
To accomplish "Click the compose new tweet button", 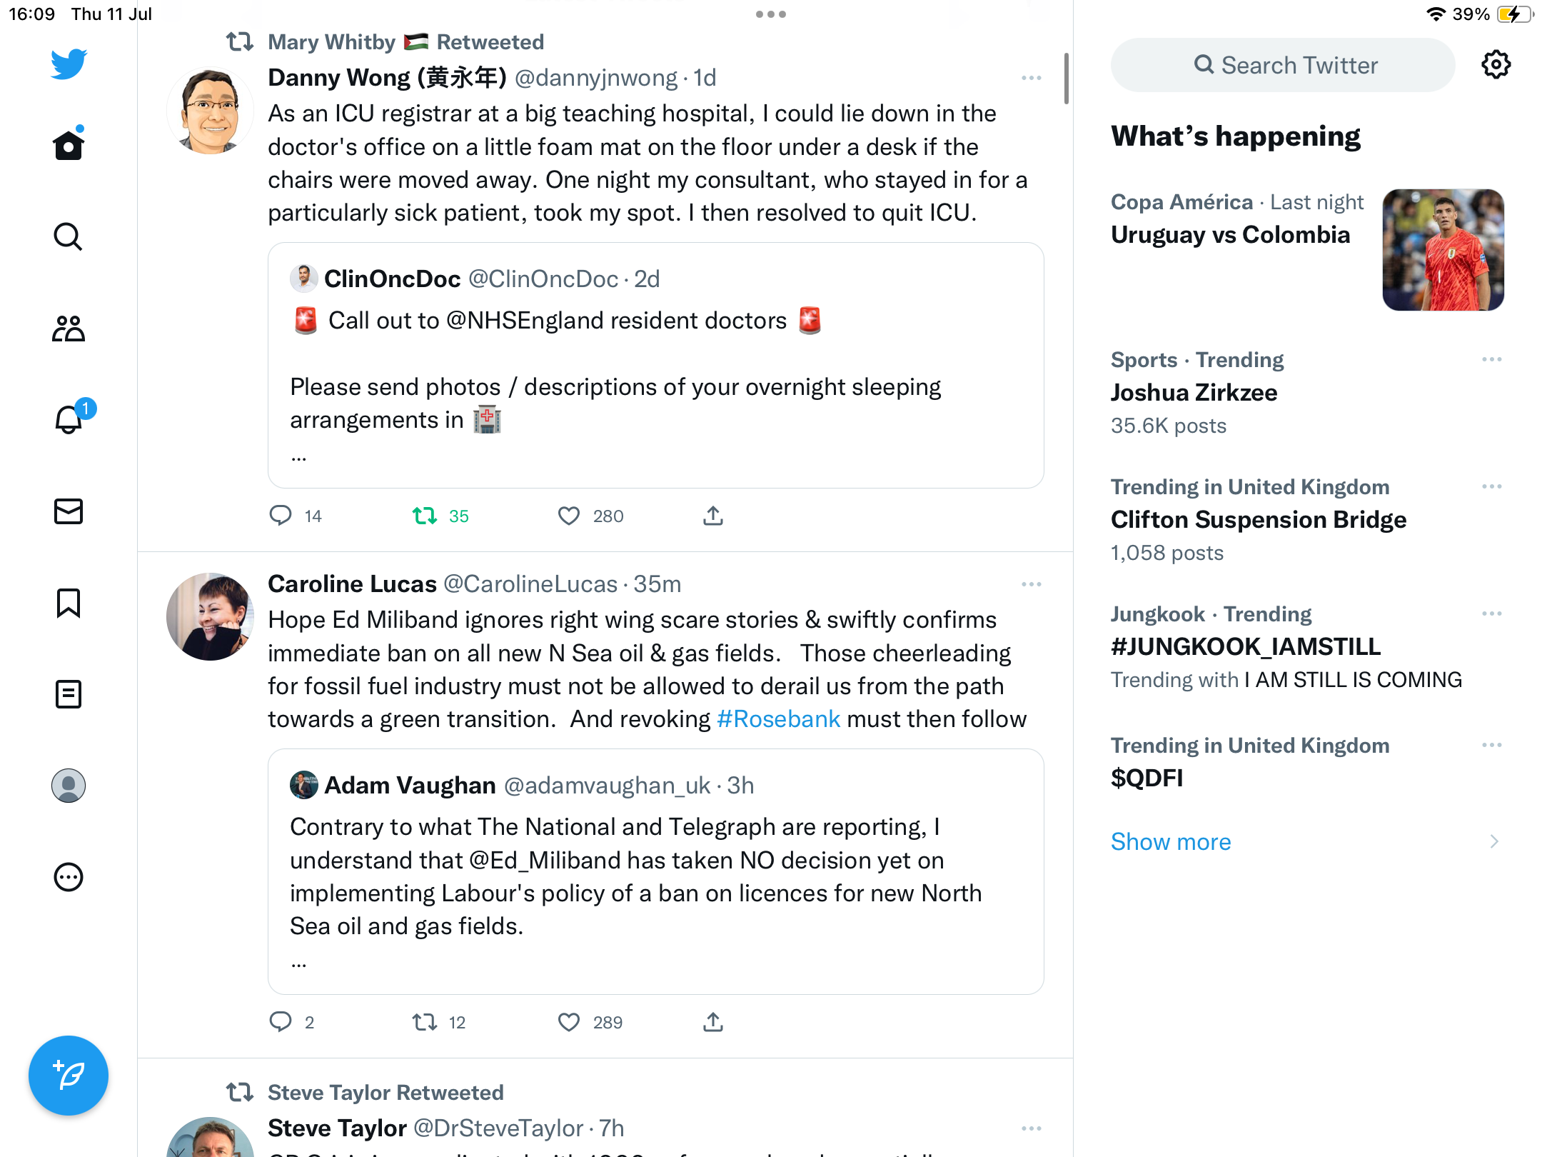I will 69,1076.
